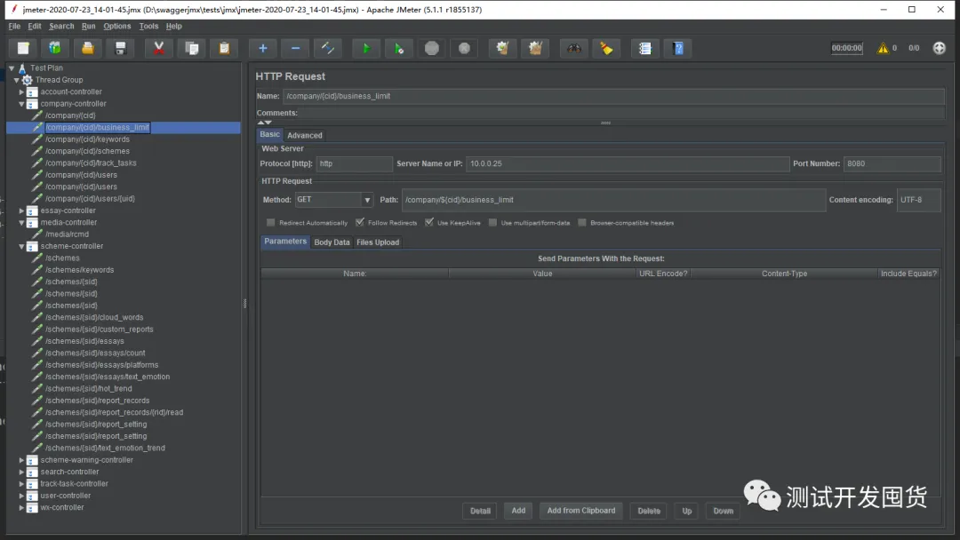Image resolution: width=960 pixels, height=540 pixels.
Task: Click the remote engines globe icon
Action: pyautogui.click(x=939, y=48)
